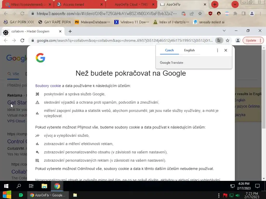Open the remote taskbar search magnifier

point(19,186)
